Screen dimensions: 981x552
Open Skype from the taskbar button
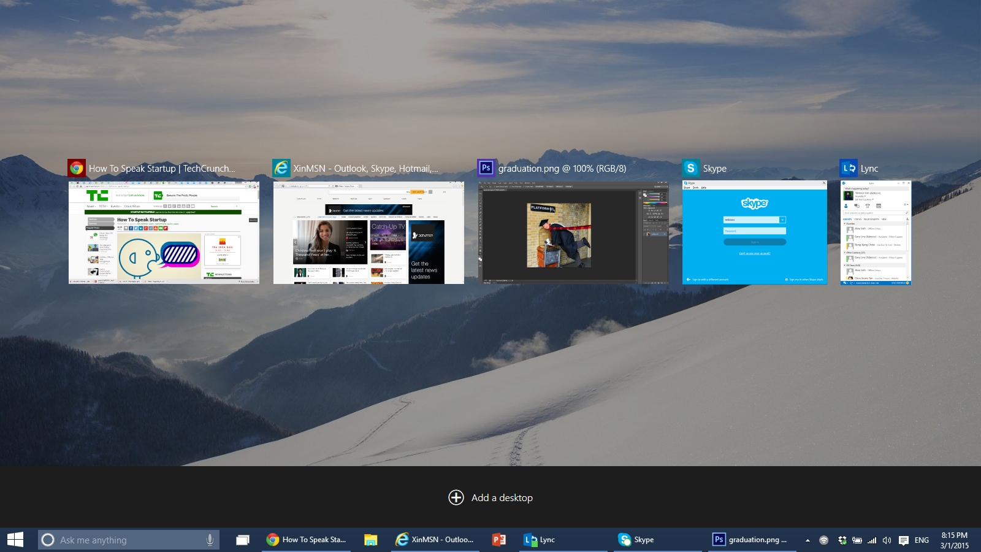(x=658, y=540)
